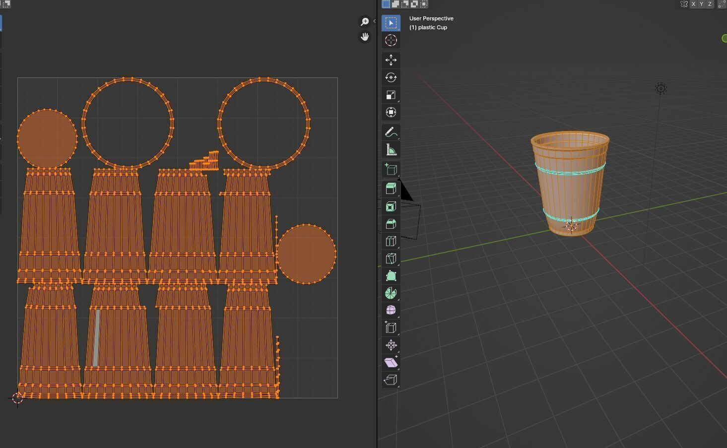Select the Cursor tool

coord(391,40)
